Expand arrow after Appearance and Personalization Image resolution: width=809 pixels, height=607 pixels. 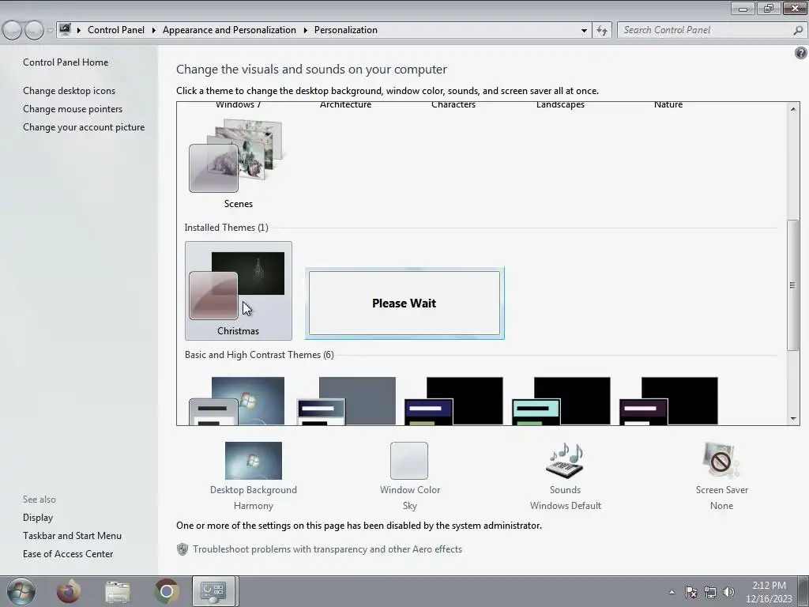tap(306, 30)
